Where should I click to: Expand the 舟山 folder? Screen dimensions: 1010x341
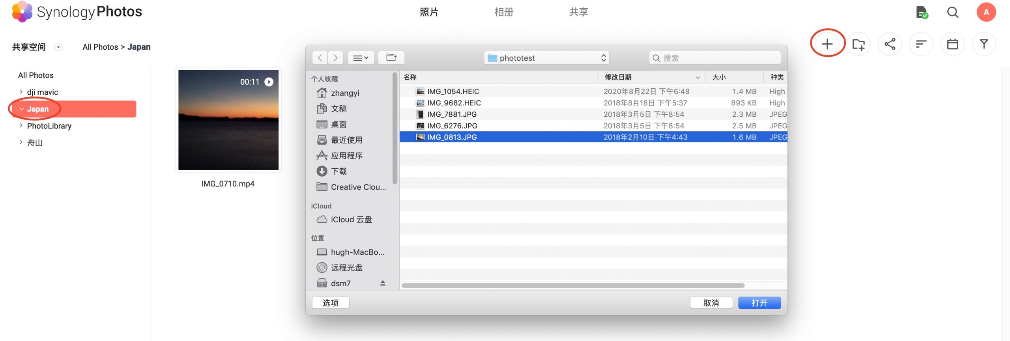point(21,142)
